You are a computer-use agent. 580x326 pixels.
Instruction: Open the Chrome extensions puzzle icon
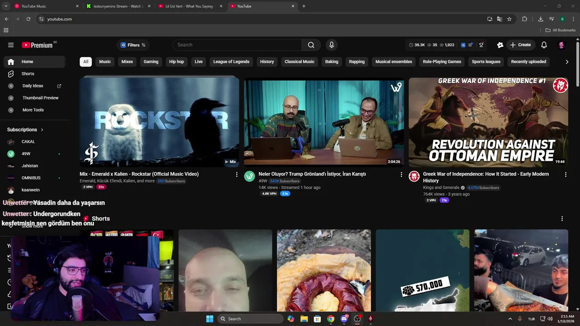(x=525, y=19)
